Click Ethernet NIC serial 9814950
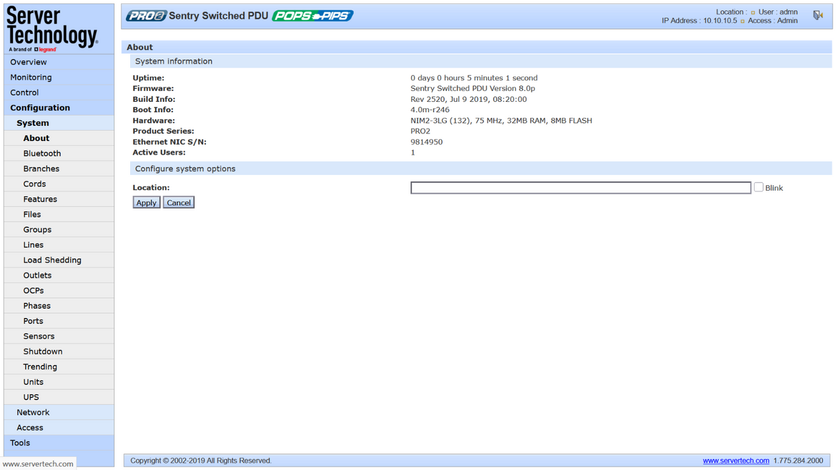This screenshot has width=836, height=470. click(426, 142)
